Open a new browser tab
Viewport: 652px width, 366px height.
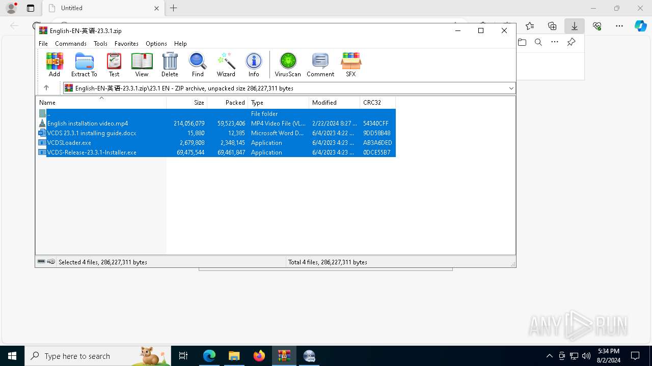click(173, 8)
